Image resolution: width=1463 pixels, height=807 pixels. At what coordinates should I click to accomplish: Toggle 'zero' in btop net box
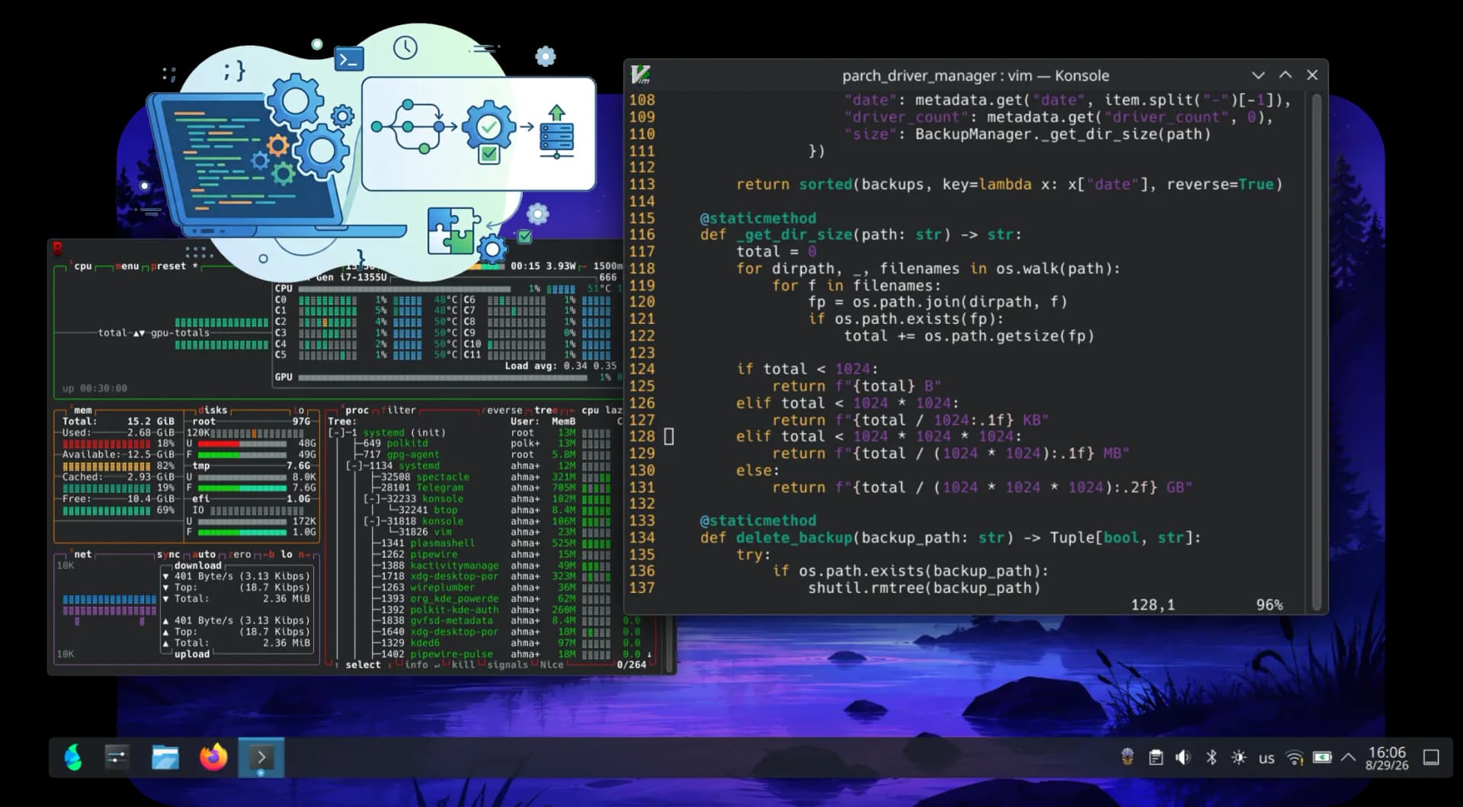(x=239, y=554)
